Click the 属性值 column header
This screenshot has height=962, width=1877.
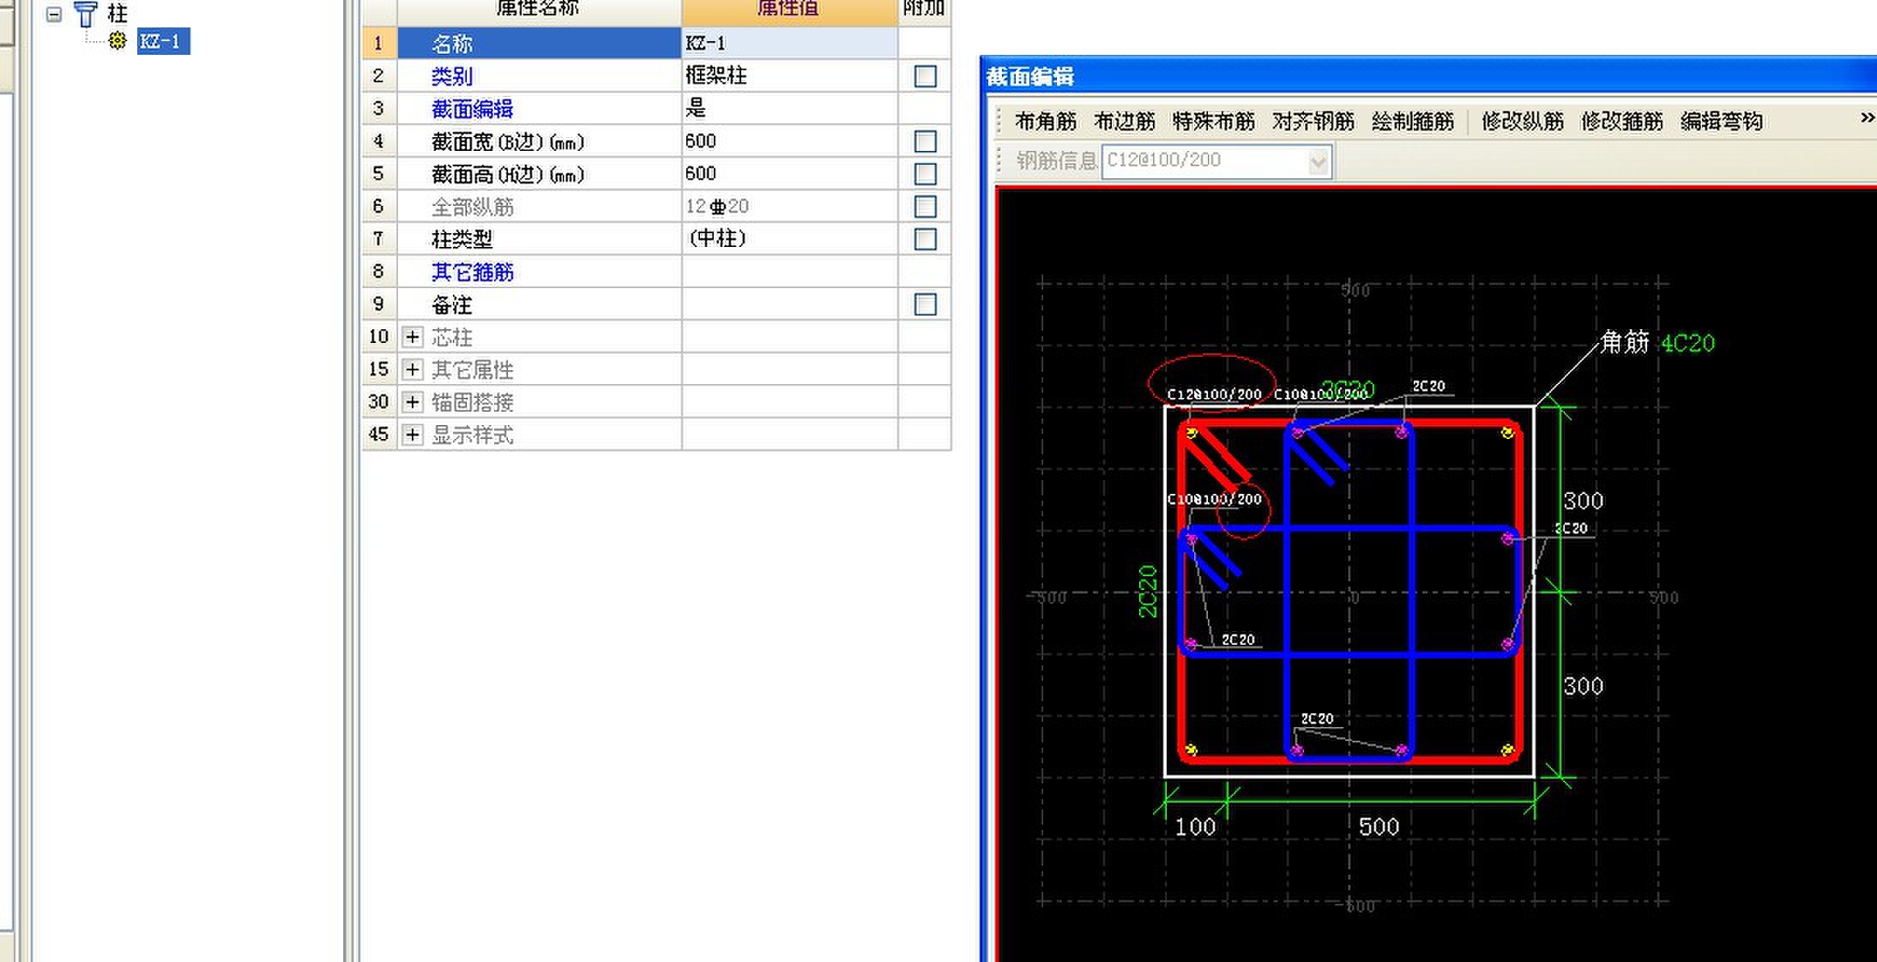789,11
